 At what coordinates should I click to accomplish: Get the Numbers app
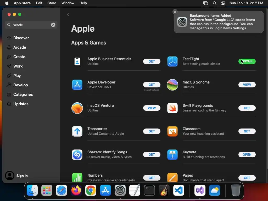tap(152, 178)
